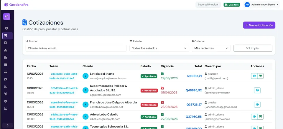Click the Caja test badge
The height and width of the screenshot is (129, 283).
coord(232,5)
